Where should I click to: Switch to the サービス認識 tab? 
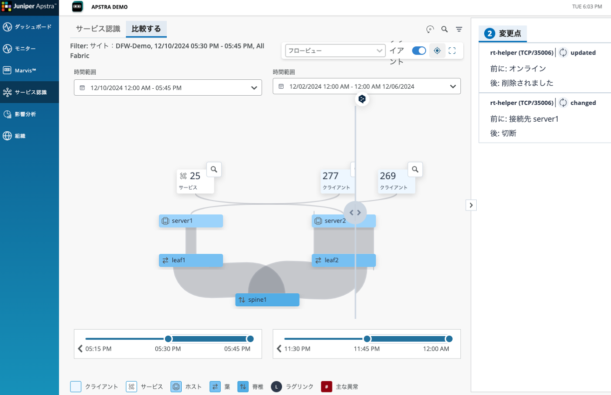pos(98,29)
